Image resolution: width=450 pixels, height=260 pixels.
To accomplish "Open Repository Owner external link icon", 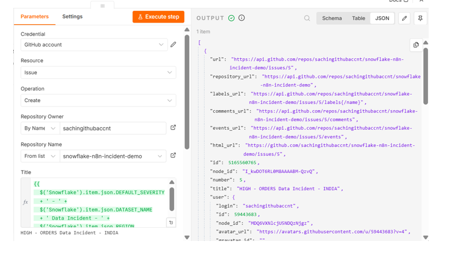I will pos(173,127).
